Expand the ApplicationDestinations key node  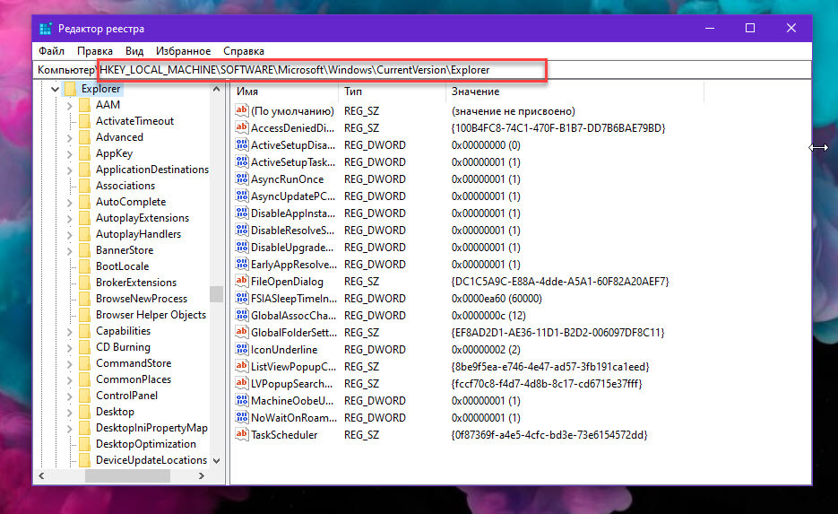click(70, 170)
